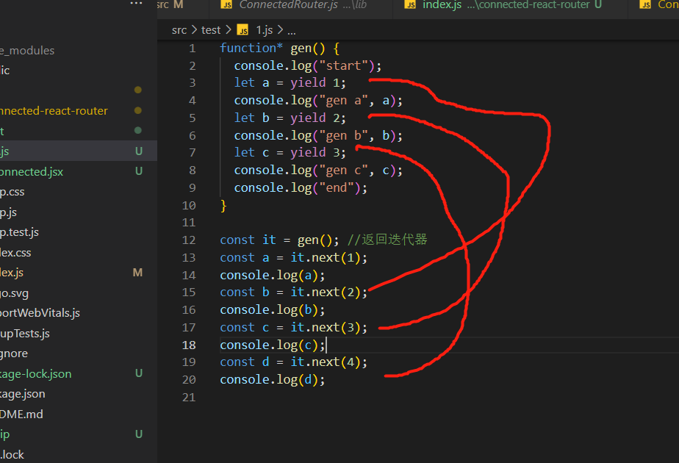
Task: Open 'age.json' in the explorer
Action: coord(79,394)
